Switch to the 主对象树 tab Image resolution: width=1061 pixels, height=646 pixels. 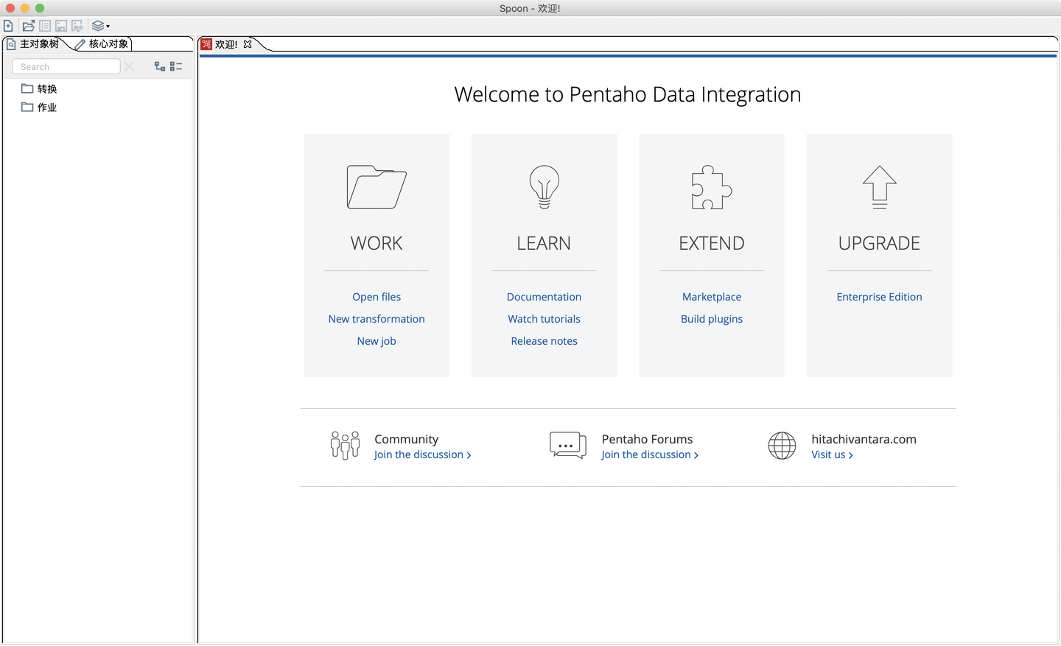click(38, 44)
